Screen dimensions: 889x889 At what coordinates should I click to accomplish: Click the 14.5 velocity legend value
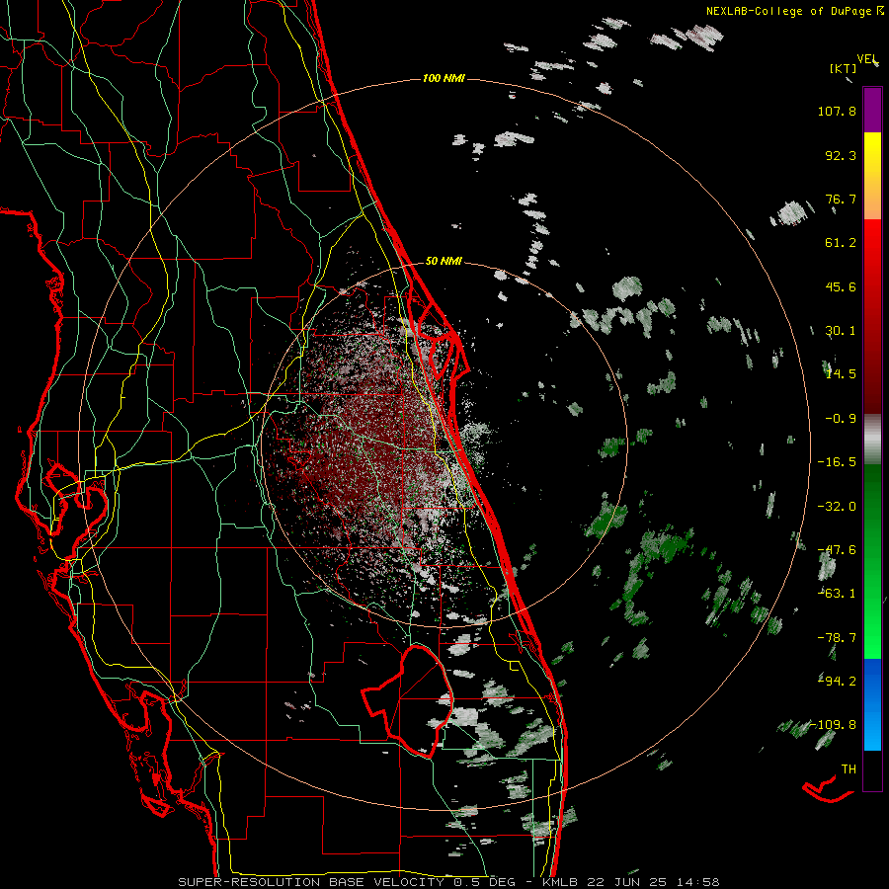[841, 374]
